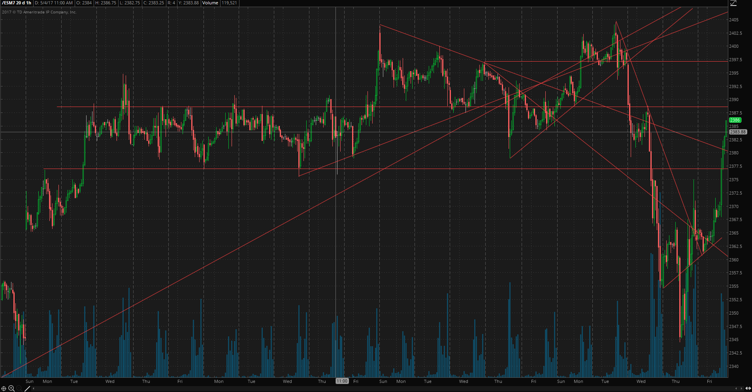Click the 2360 price axis label
This screenshot has height=392, width=752.
pyautogui.click(x=734, y=260)
